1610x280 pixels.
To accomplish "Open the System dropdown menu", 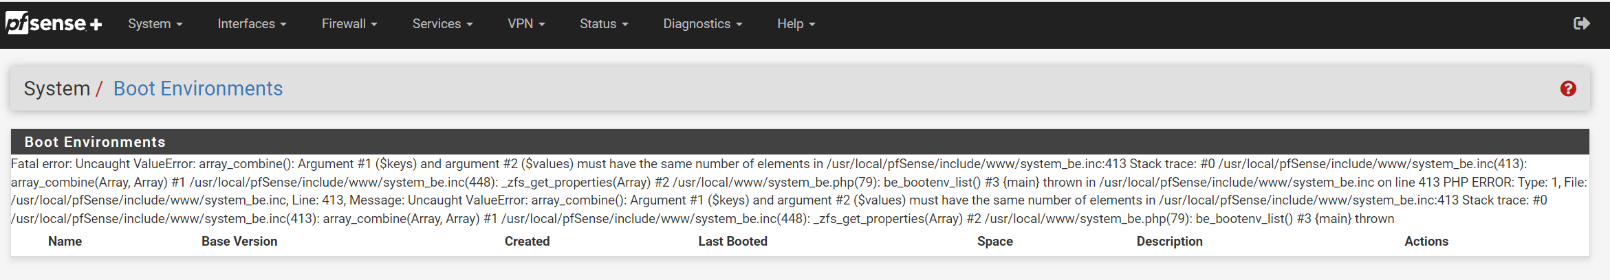I will point(155,24).
